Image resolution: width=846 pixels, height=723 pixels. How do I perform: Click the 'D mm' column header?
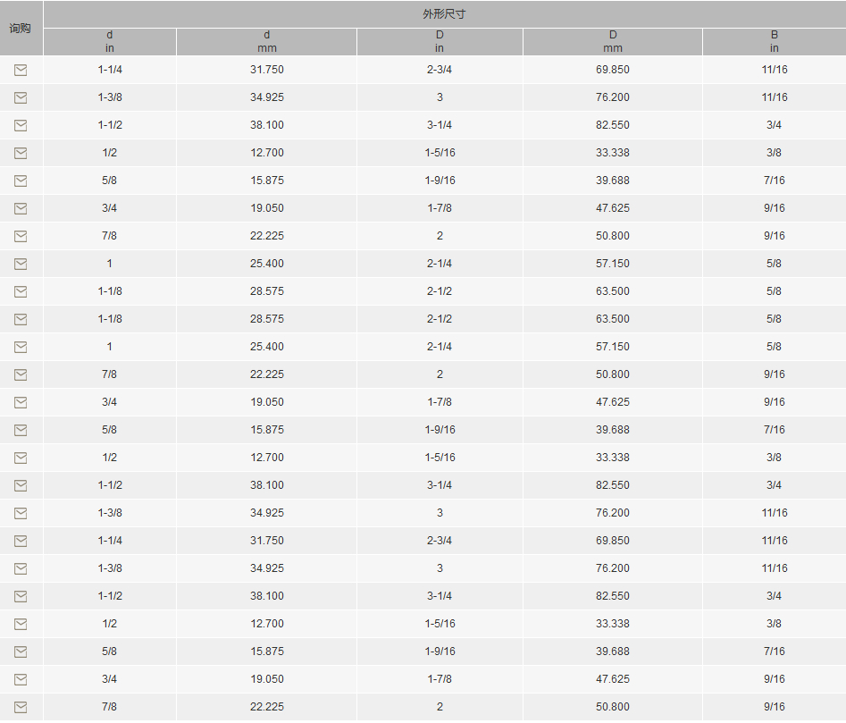click(x=612, y=42)
